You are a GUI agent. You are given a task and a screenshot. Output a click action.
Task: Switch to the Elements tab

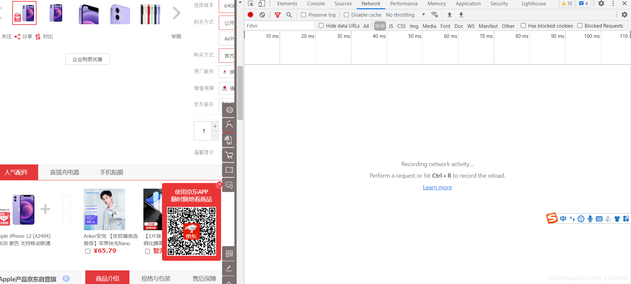click(287, 4)
